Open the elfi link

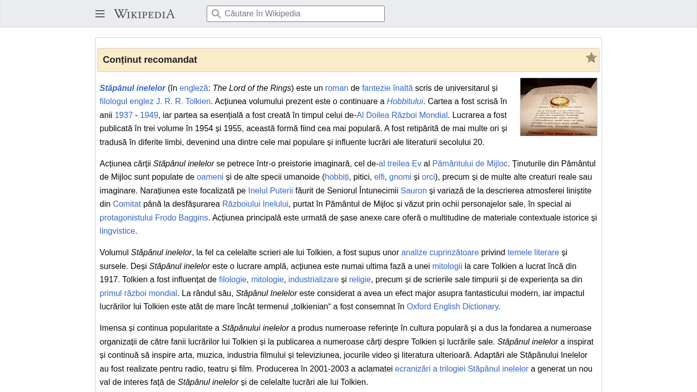(379, 177)
